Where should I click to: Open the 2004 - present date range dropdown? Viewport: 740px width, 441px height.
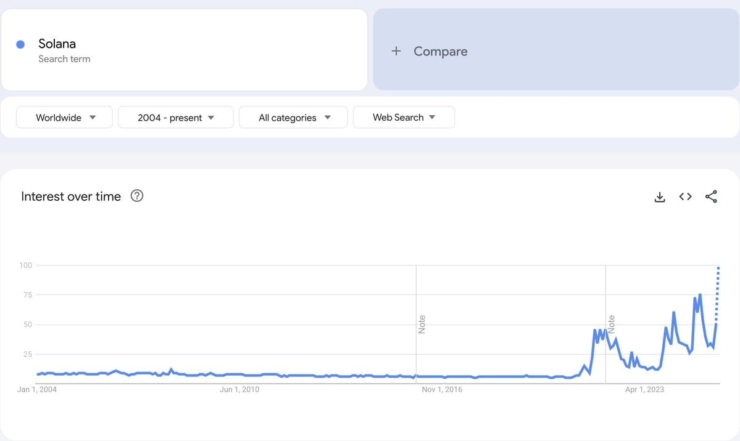pos(175,117)
